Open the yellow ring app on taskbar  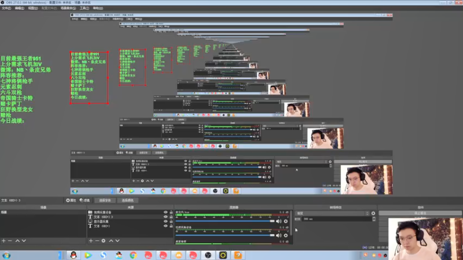(x=223, y=255)
